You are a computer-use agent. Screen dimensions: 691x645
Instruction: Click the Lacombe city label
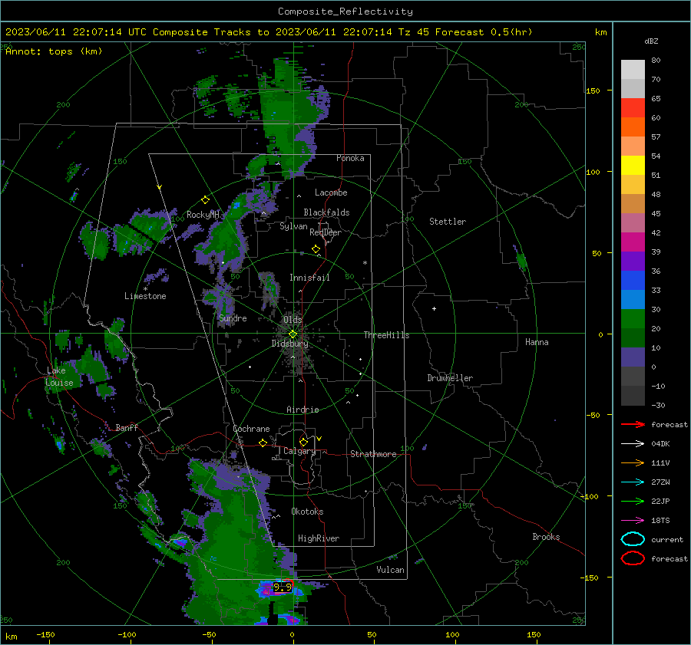331,193
